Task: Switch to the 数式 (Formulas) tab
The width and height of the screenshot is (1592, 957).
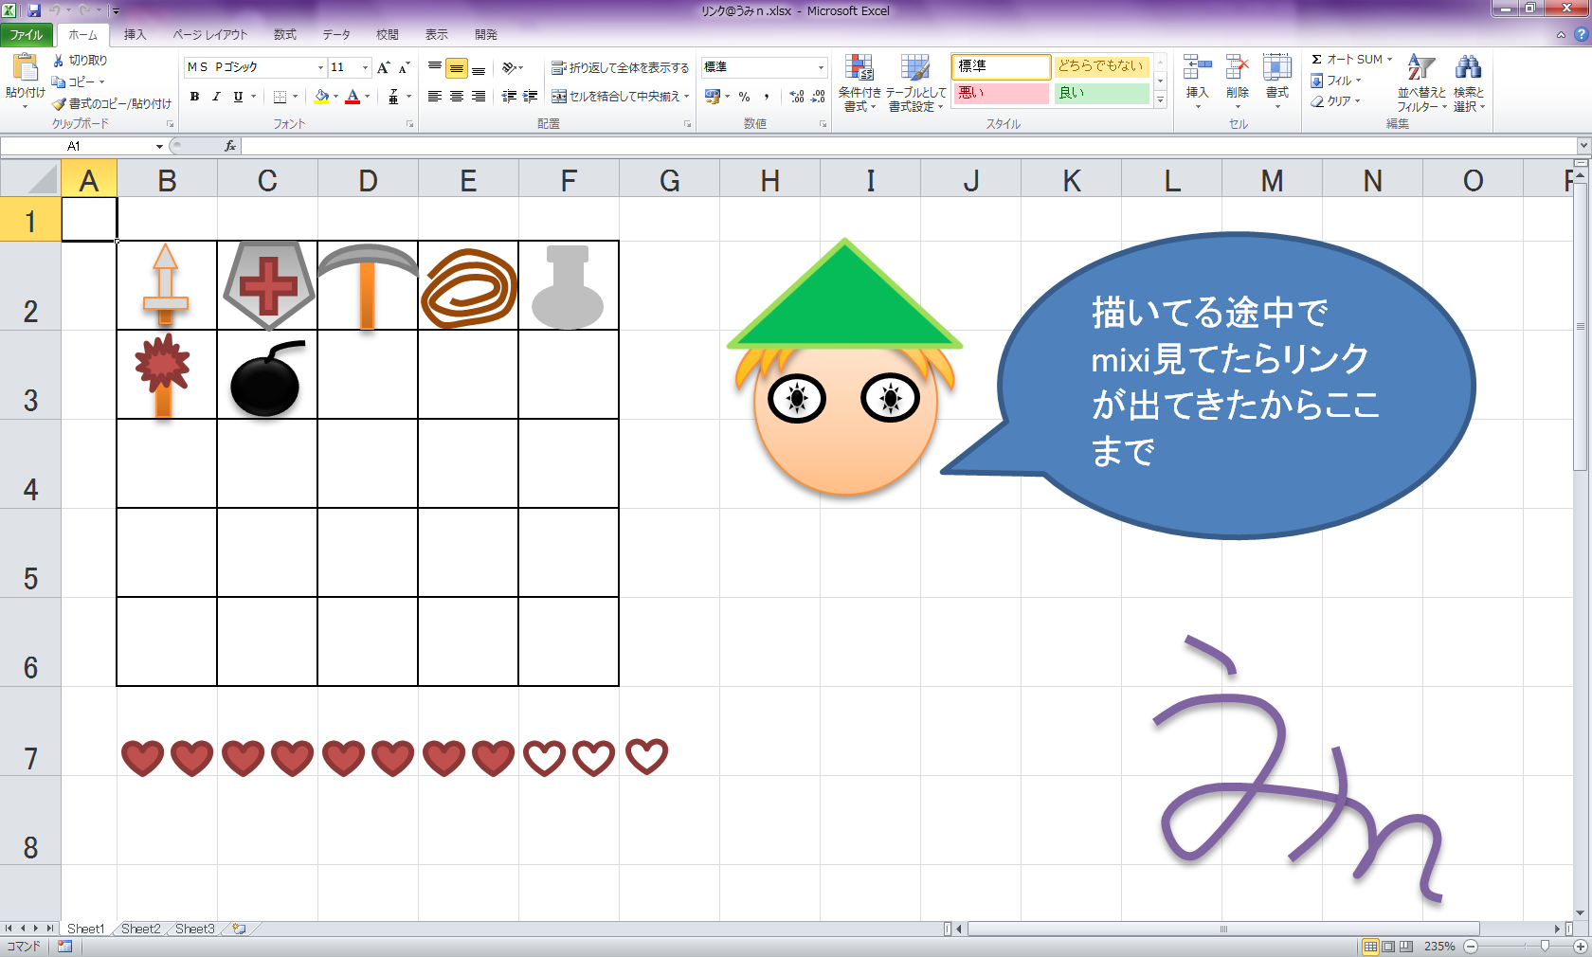Action: [x=285, y=35]
